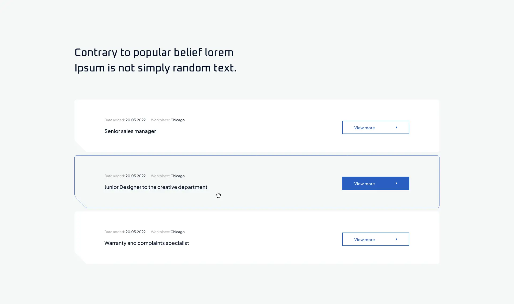
Task: Click Workplace Chicago on Warranty specialist listing
Action: click(x=177, y=232)
